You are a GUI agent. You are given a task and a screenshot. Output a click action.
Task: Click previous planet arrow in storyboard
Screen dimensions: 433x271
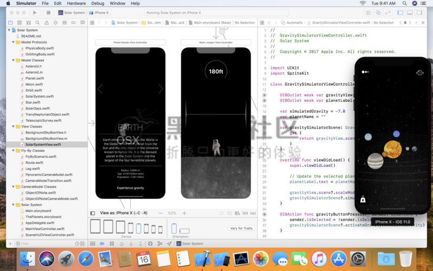(x=100, y=89)
